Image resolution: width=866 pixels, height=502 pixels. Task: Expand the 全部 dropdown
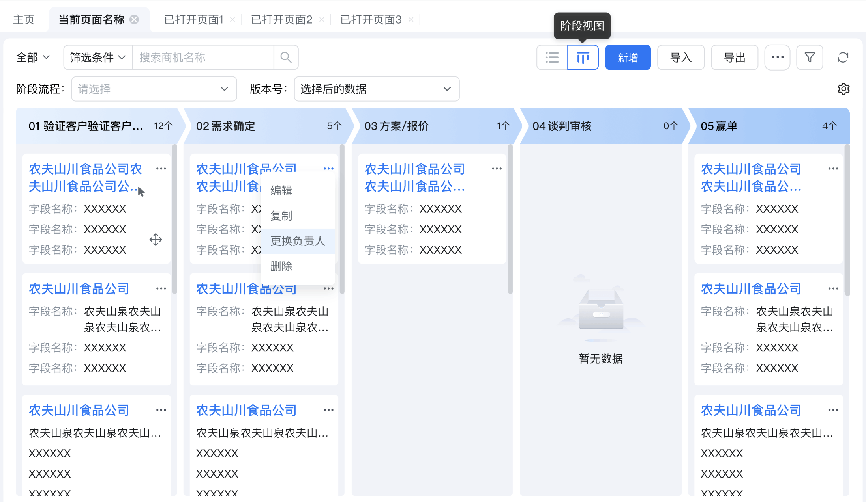(x=33, y=58)
